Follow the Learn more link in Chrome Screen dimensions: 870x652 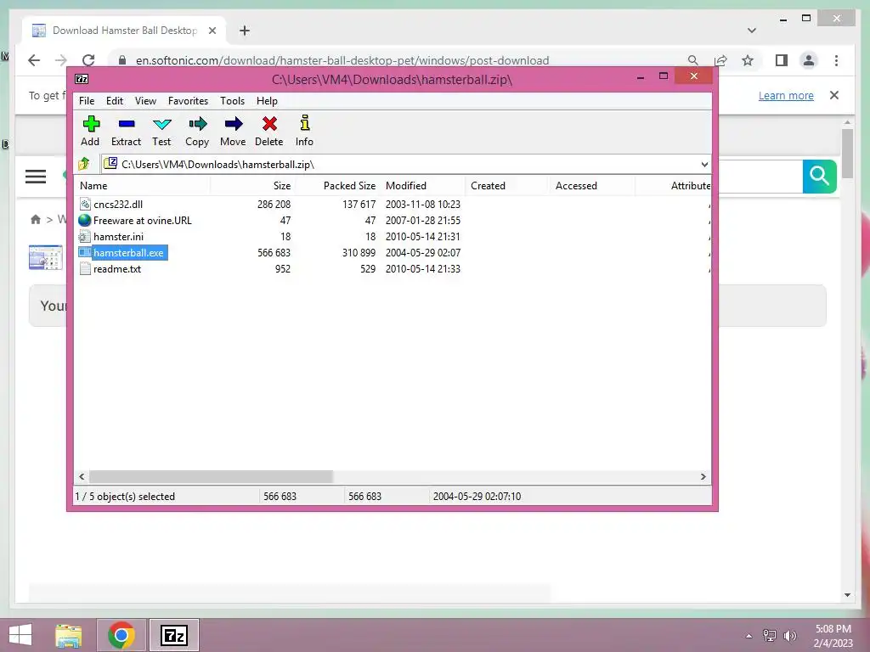point(786,95)
